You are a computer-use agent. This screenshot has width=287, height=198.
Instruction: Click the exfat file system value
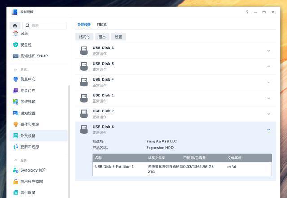tap(232, 167)
